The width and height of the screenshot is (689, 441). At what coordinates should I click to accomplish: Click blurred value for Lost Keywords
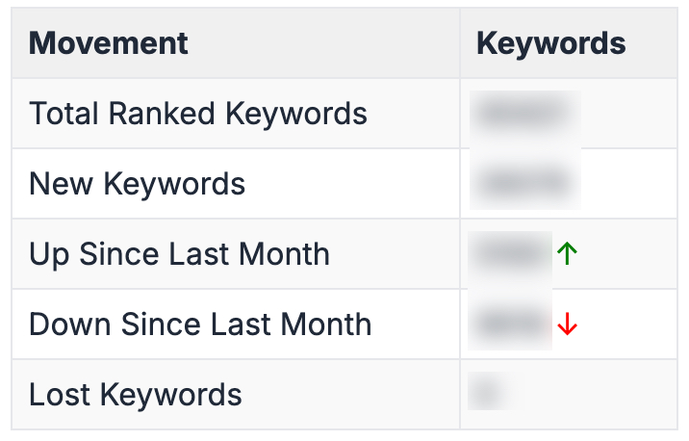(487, 394)
